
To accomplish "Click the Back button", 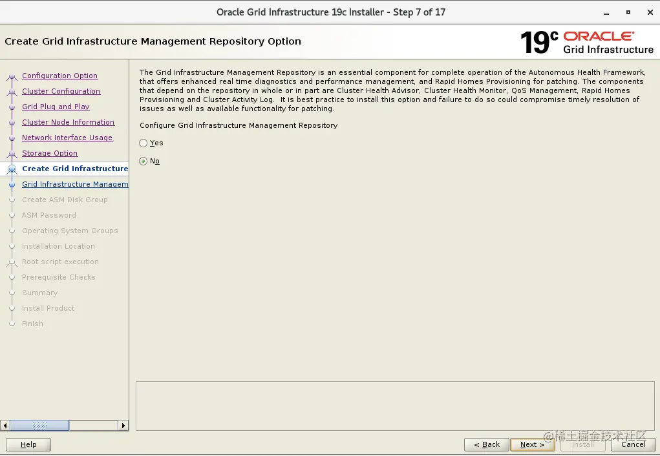I will click(487, 444).
